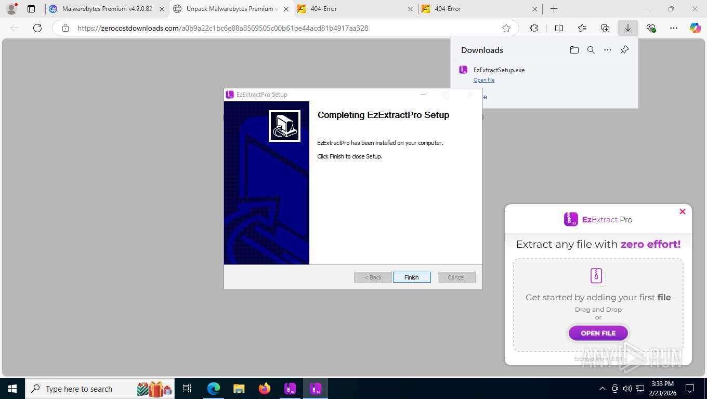This screenshot has width=707, height=399.
Task: Open Edge Settings and more menu
Action: (x=674, y=28)
